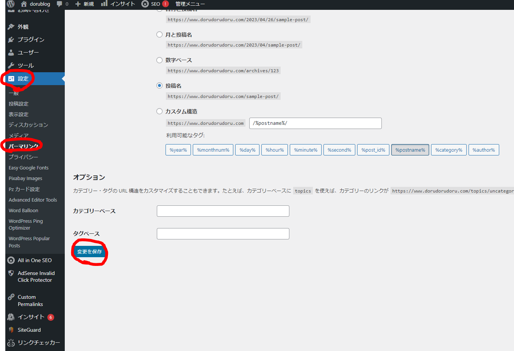514x351 pixels.
Task: Click the 変更を保存 button
Action: click(x=89, y=252)
